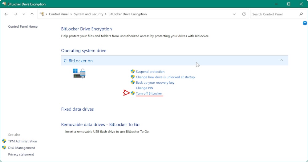Viewport: 308px width, 162px height.
Task: Go up one level with up arrow
Action: point(32,14)
